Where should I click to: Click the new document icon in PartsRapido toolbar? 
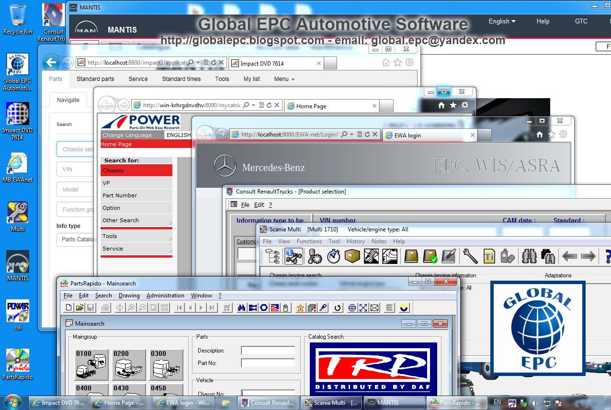click(x=69, y=307)
